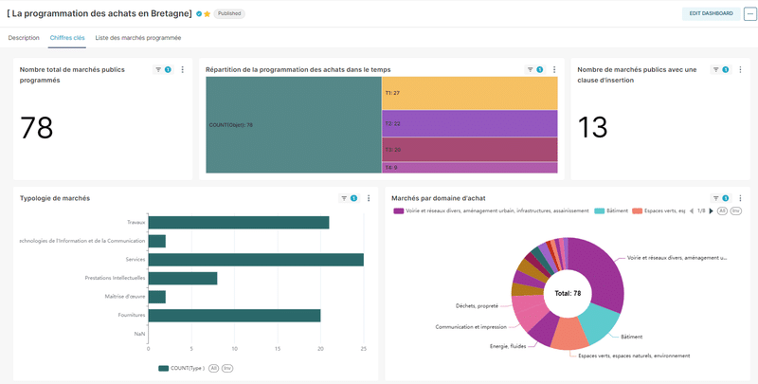
Task: Go to next legend page in donut chart
Action: 712,210
